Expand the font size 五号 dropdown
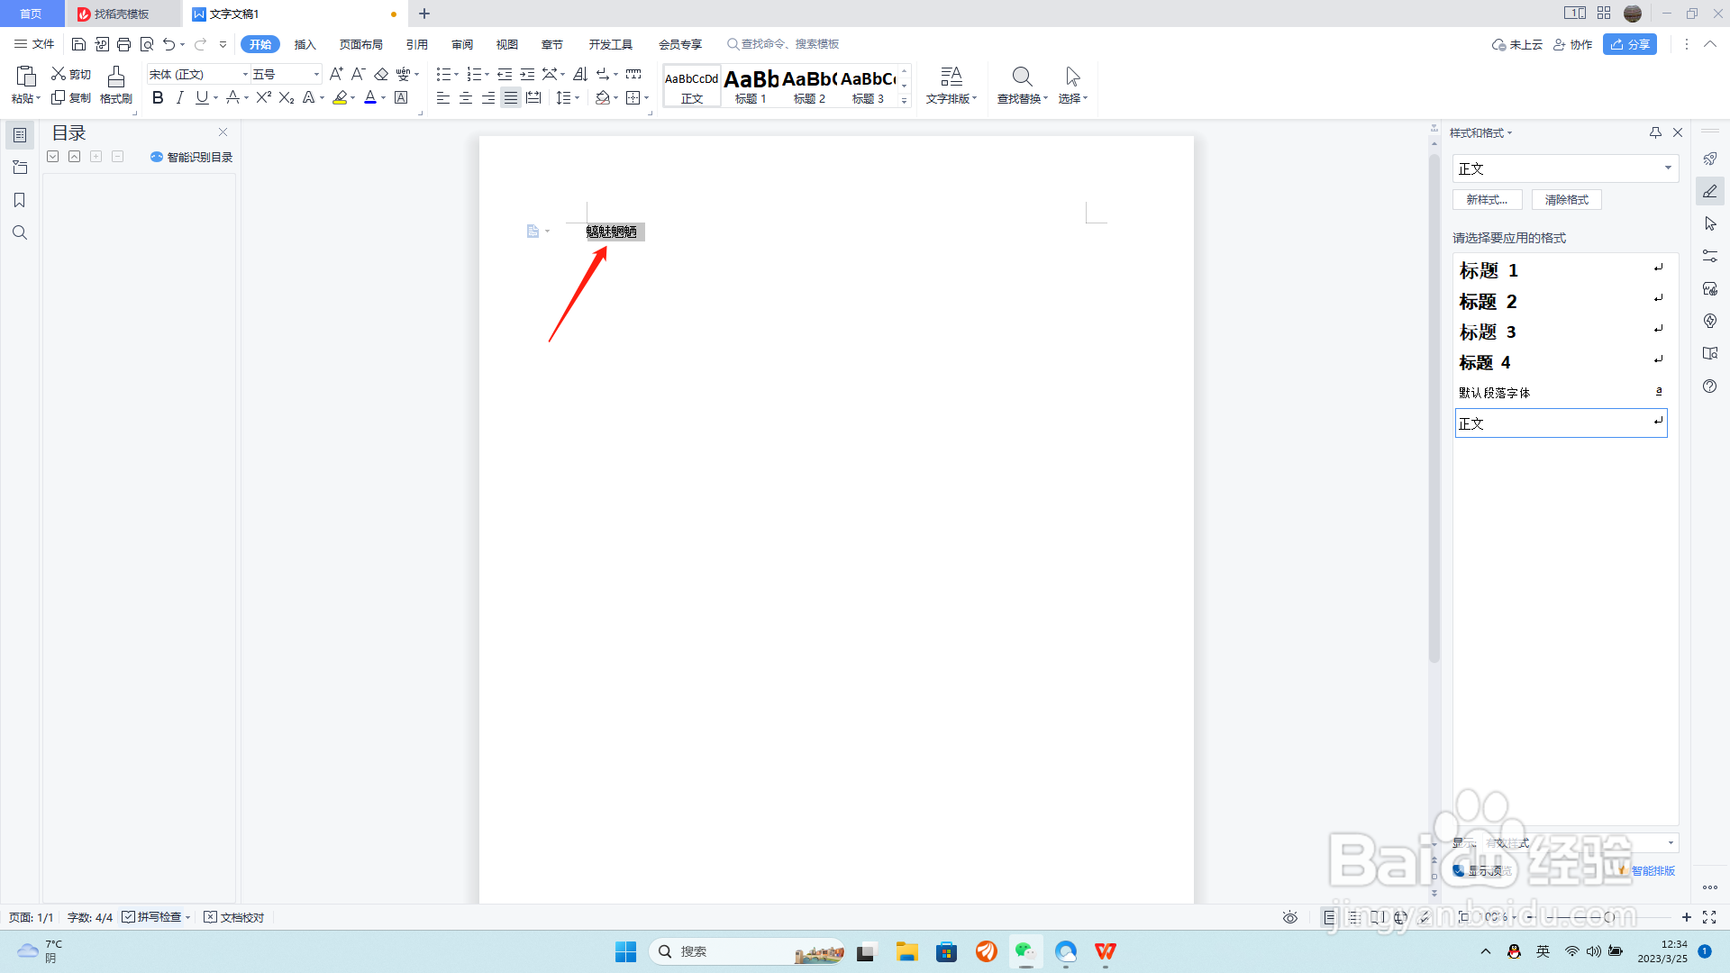This screenshot has height=973, width=1730. pos(316,74)
